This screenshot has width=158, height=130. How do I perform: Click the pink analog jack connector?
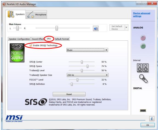click(x=143, y=38)
